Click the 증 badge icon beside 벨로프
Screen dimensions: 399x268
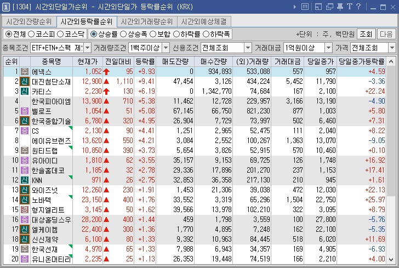point(25,111)
